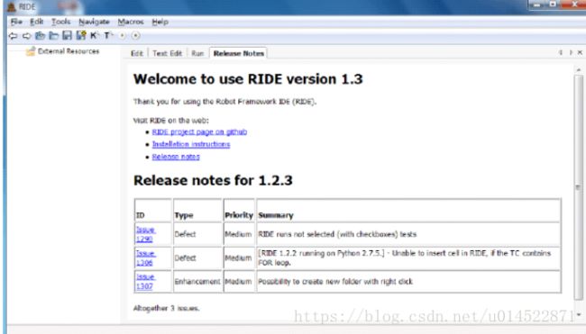Click the tab strip scroll right arrow

pyautogui.click(x=571, y=52)
